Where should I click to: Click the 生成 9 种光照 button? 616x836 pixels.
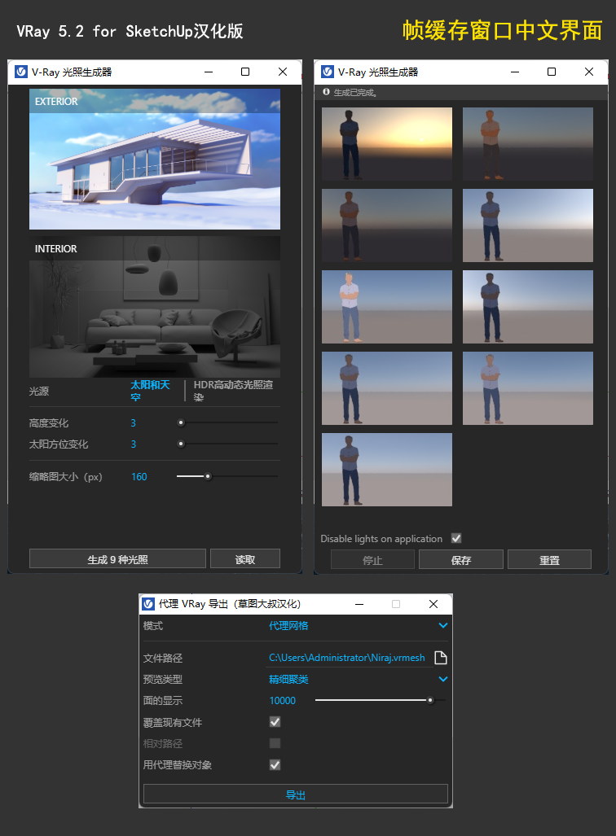click(117, 559)
